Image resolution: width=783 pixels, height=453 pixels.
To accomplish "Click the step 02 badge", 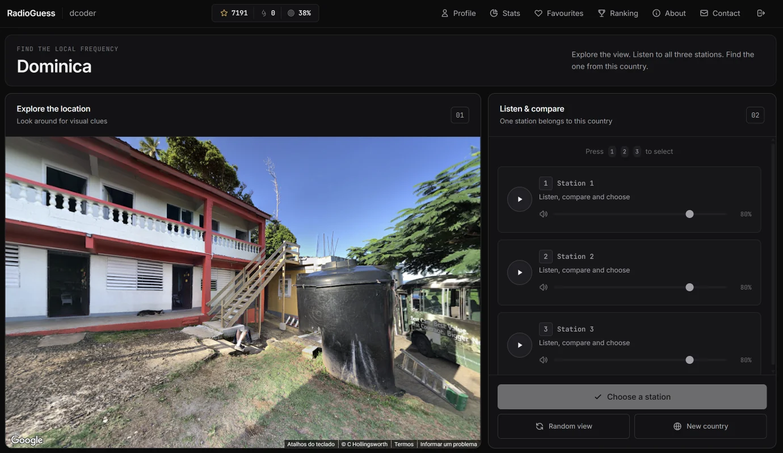I will click(755, 115).
